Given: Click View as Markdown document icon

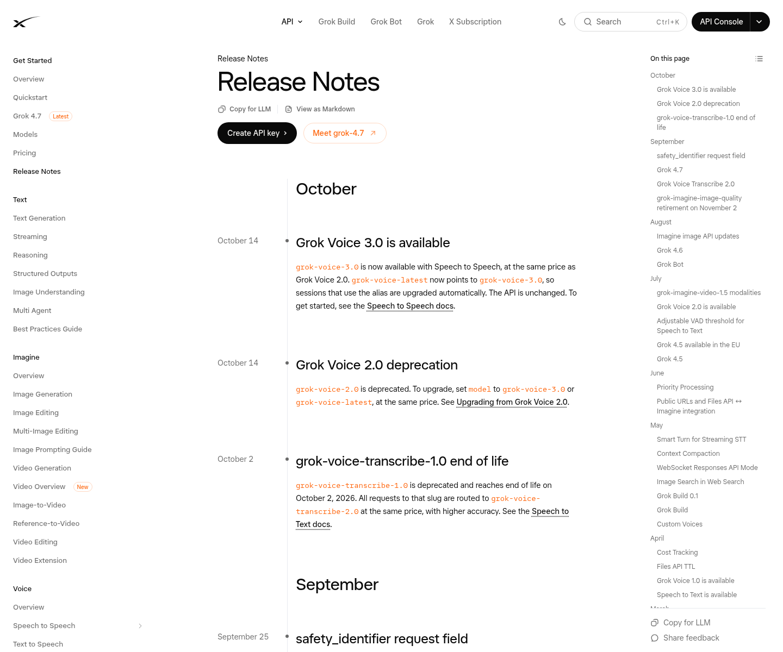Looking at the screenshot, I should [289, 109].
